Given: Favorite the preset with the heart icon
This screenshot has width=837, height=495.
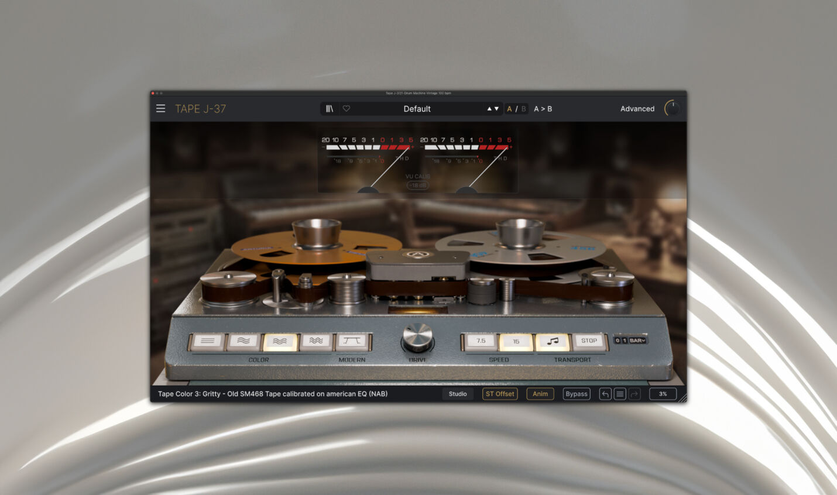Looking at the screenshot, I should [347, 109].
